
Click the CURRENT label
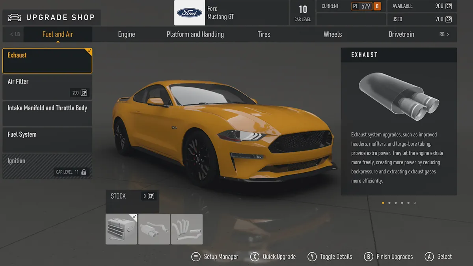(x=330, y=6)
